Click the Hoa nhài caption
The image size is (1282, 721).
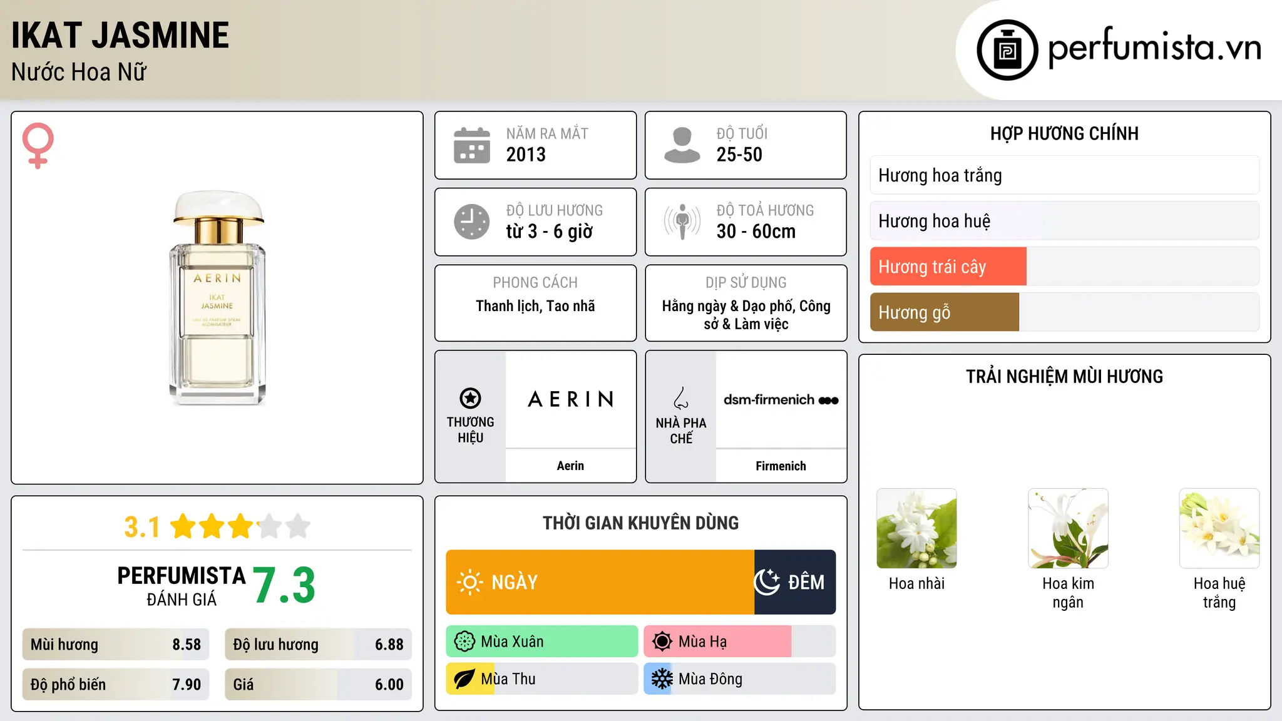click(916, 584)
